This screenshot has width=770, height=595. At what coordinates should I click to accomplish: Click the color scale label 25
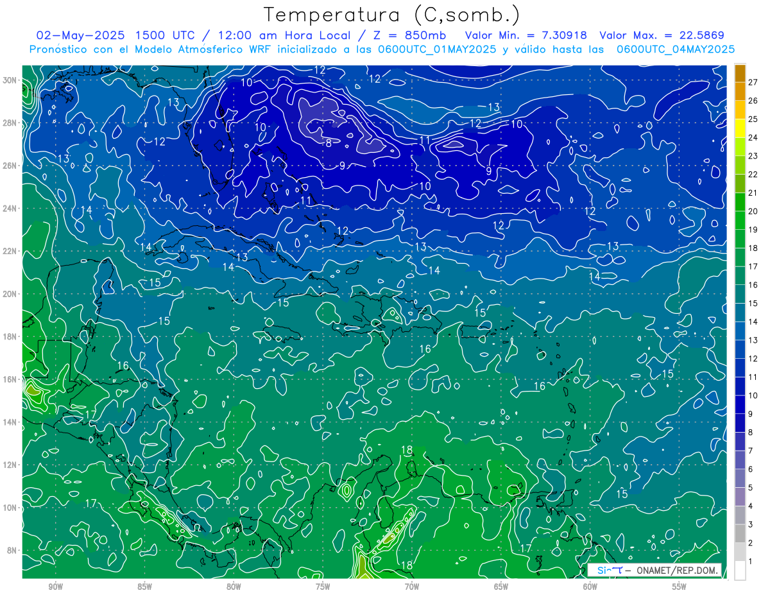click(753, 119)
